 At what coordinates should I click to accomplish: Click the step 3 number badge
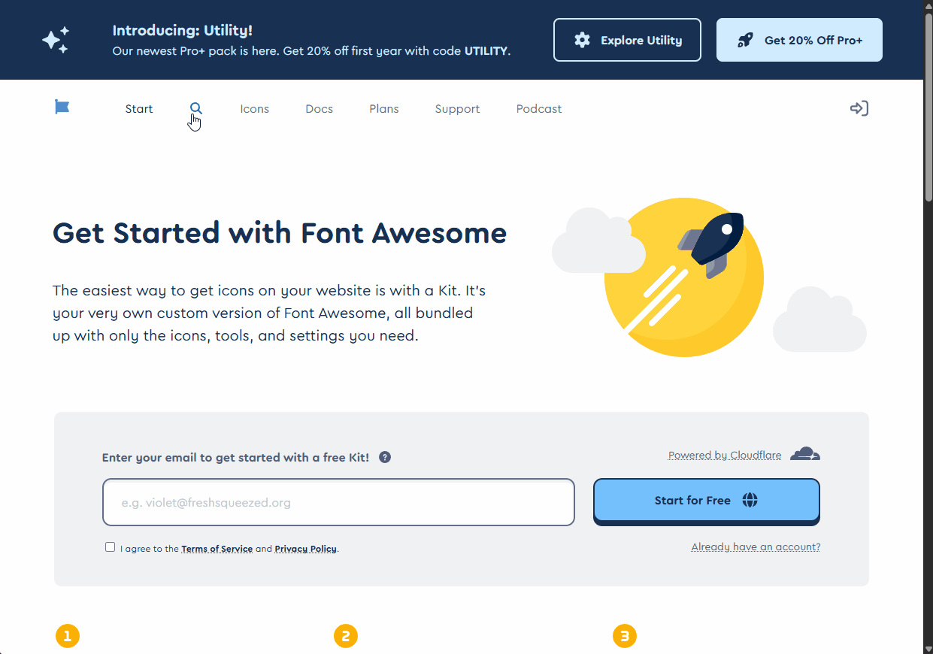click(x=624, y=636)
